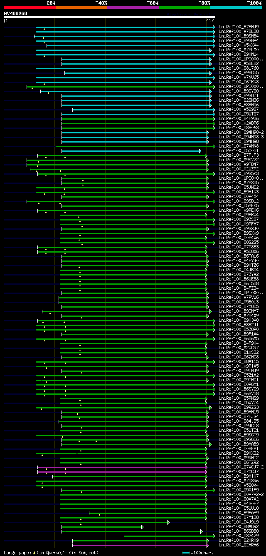Click the short alignment bar for UniRef100_C4J9L9
This screenshot has height=556, width=266.
coord(115,522)
